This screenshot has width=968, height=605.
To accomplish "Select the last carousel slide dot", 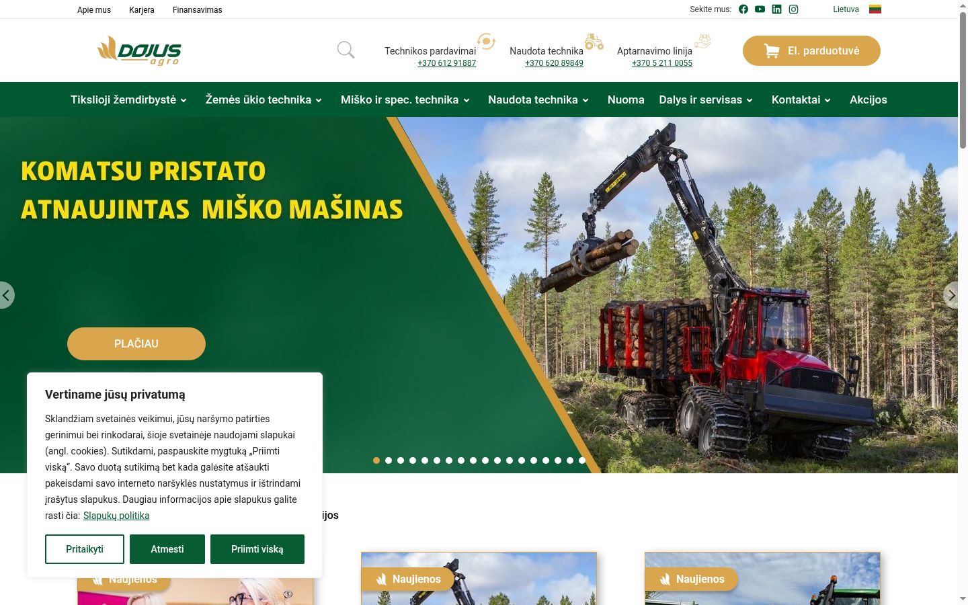I will click(x=582, y=460).
